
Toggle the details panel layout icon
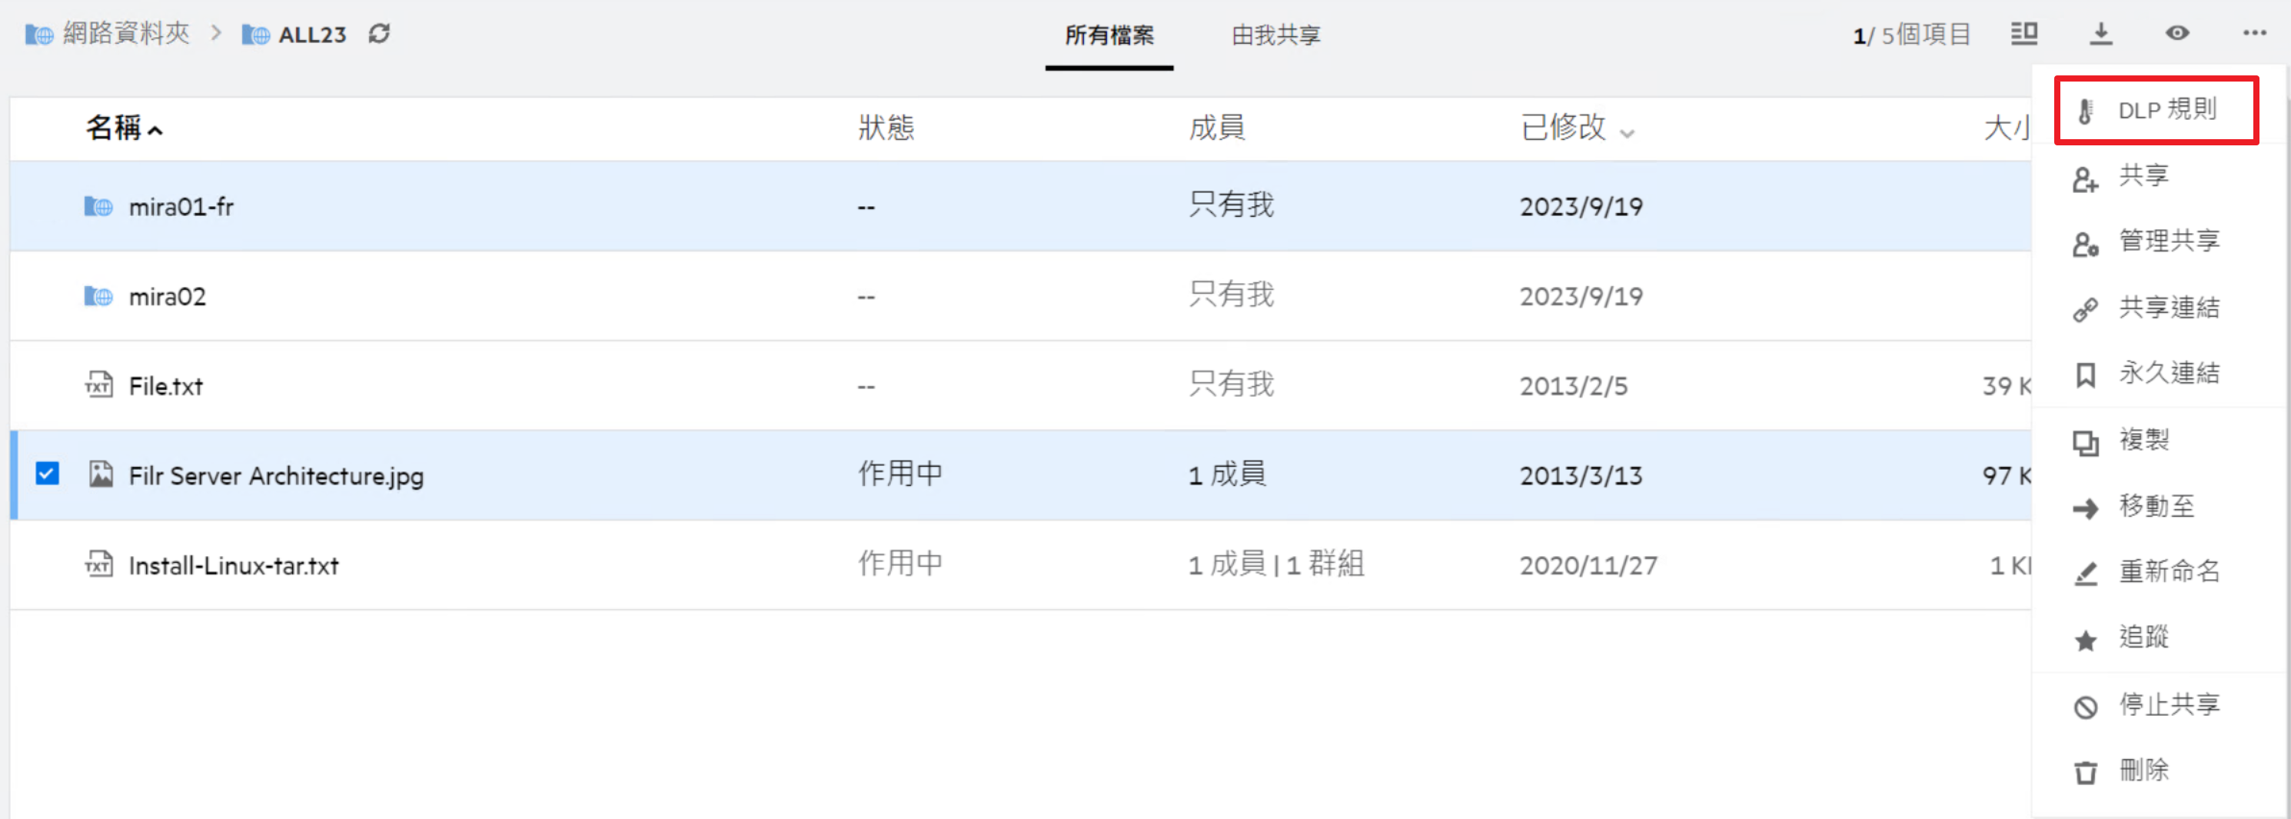(x=2024, y=34)
